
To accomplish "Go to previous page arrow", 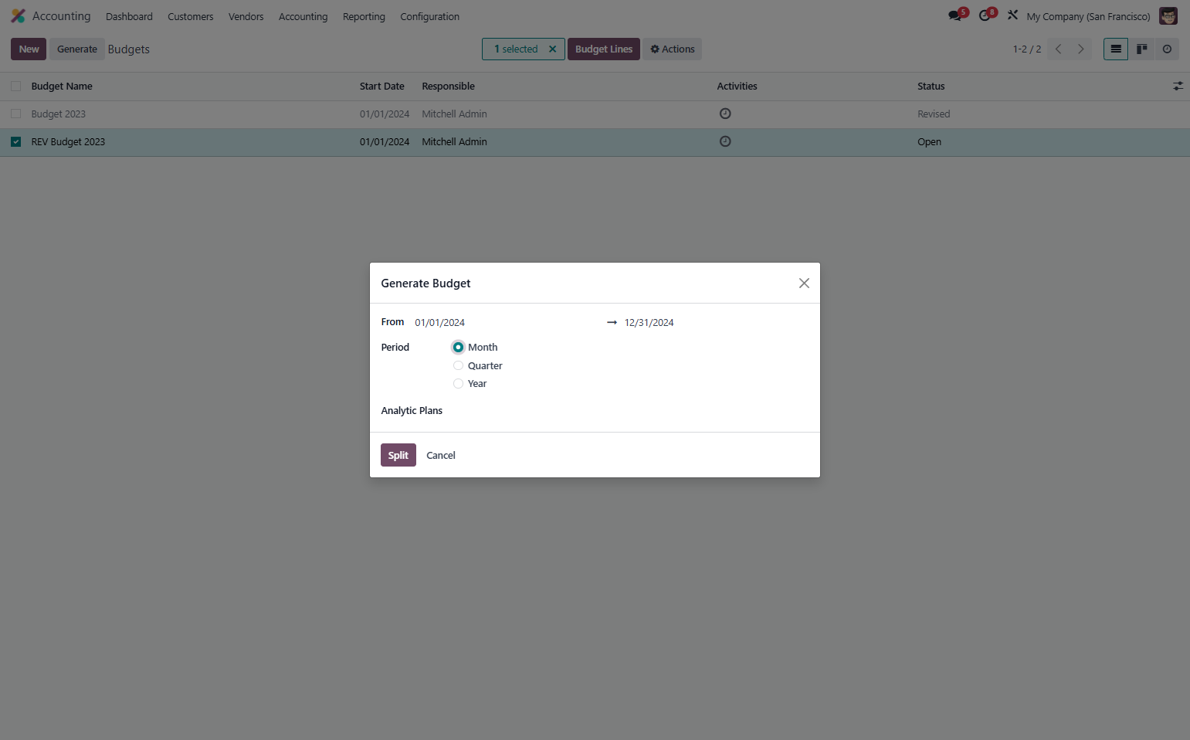I will tap(1059, 49).
